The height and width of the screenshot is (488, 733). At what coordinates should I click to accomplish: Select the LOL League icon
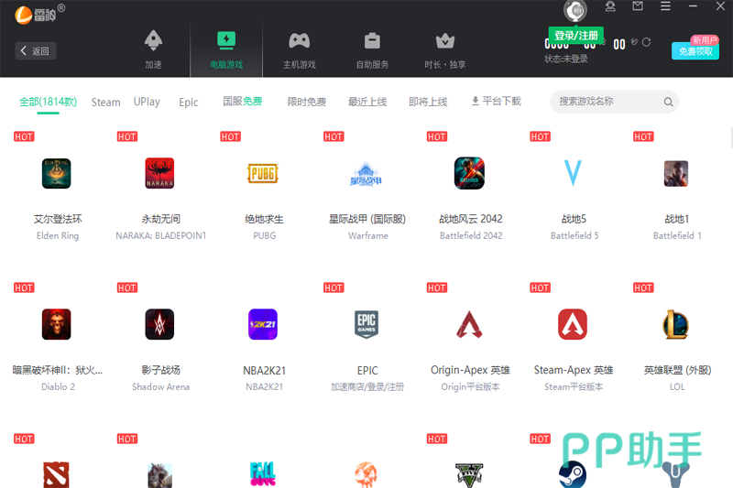pyautogui.click(x=676, y=324)
